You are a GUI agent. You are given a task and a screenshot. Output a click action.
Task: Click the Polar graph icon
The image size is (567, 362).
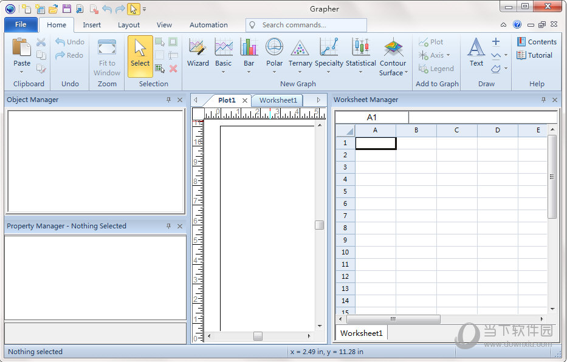point(274,47)
